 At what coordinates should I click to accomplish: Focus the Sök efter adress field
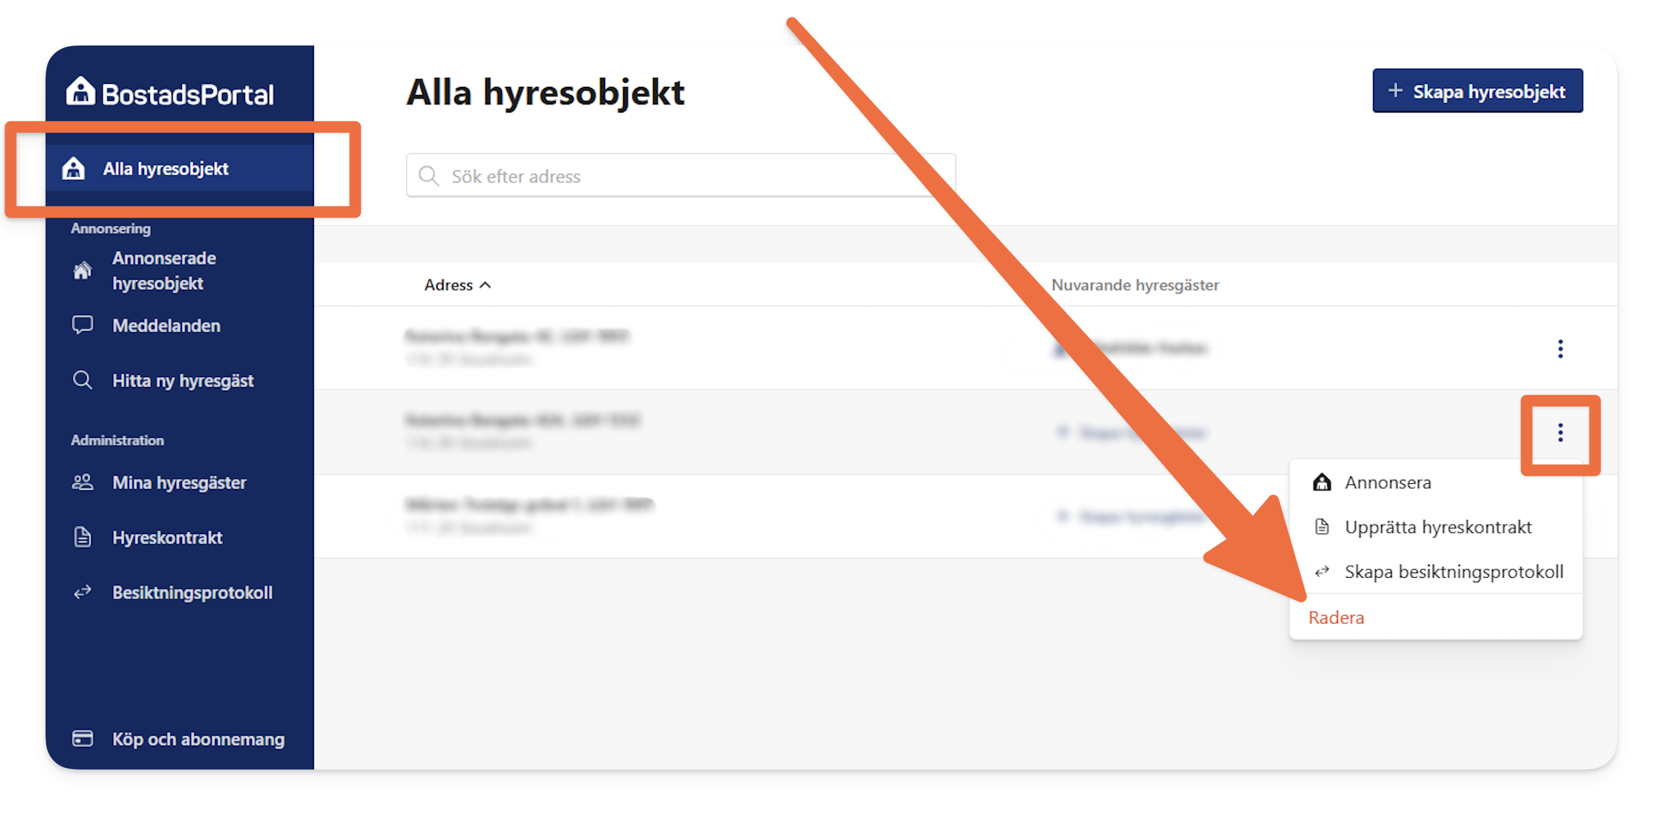click(x=680, y=175)
